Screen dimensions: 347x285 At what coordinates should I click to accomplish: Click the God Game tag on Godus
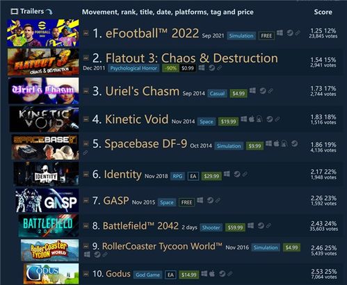point(147,275)
